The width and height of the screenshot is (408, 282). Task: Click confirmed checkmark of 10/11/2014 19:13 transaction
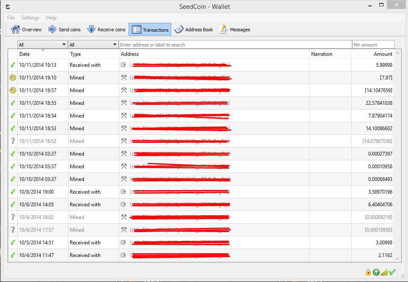13,65
